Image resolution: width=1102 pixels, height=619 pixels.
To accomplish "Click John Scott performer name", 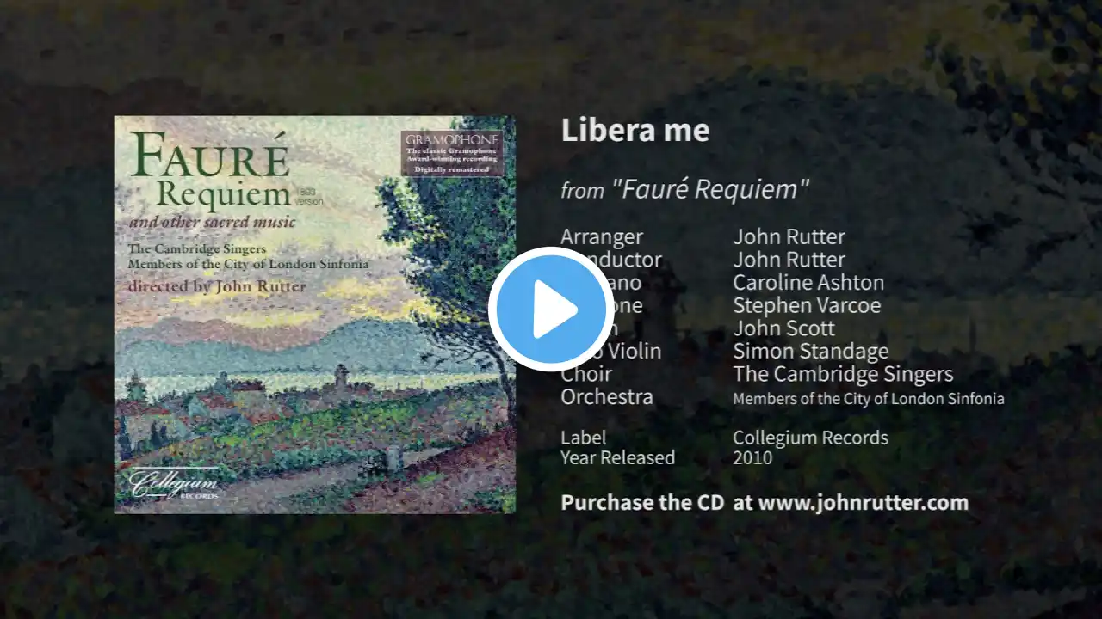I will tap(783, 328).
